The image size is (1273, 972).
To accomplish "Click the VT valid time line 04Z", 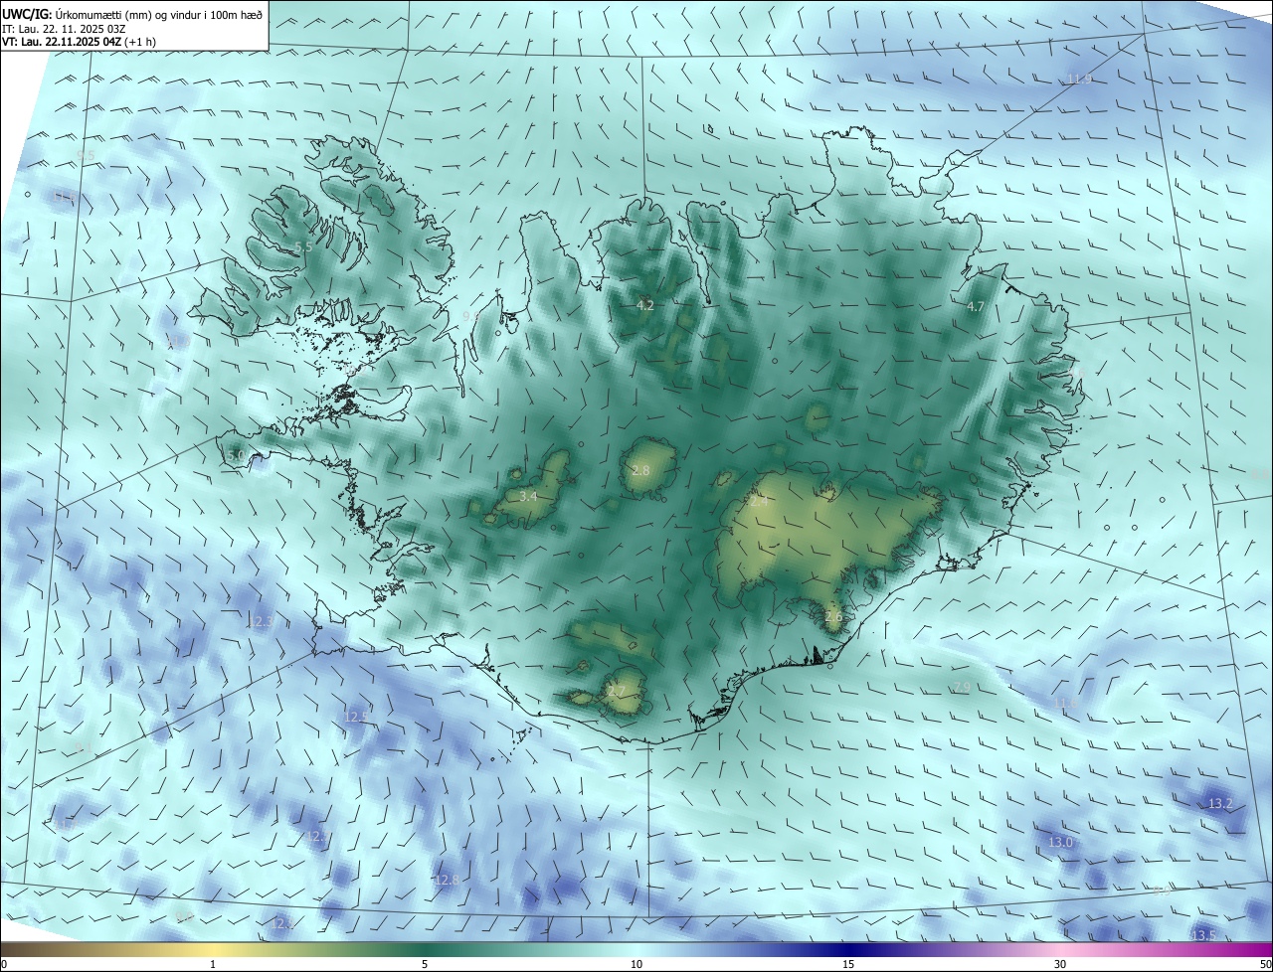I will click(x=79, y=42).
